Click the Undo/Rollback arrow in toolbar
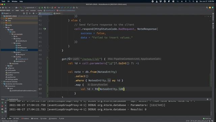The height and width of the screenshot is (122, 216). [77, 7]
